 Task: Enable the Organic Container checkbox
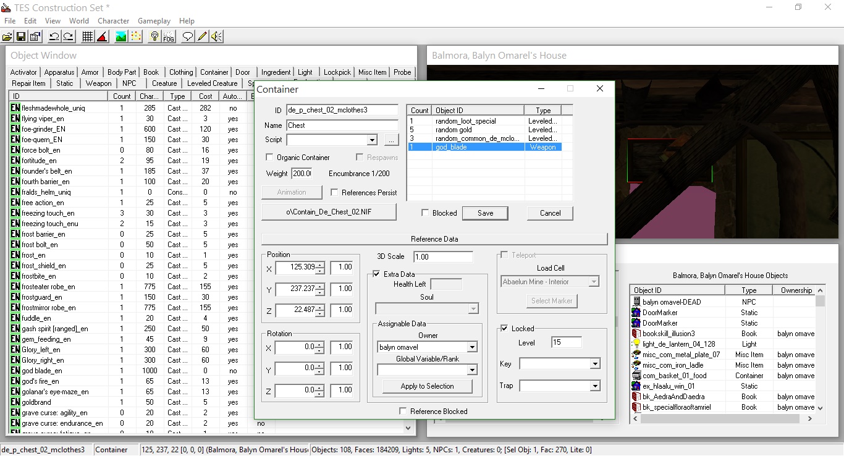click(x=269, y=158)
